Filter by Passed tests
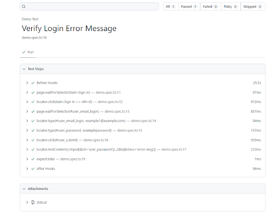Viewport: 270px width, 222px height. (189, 6)
